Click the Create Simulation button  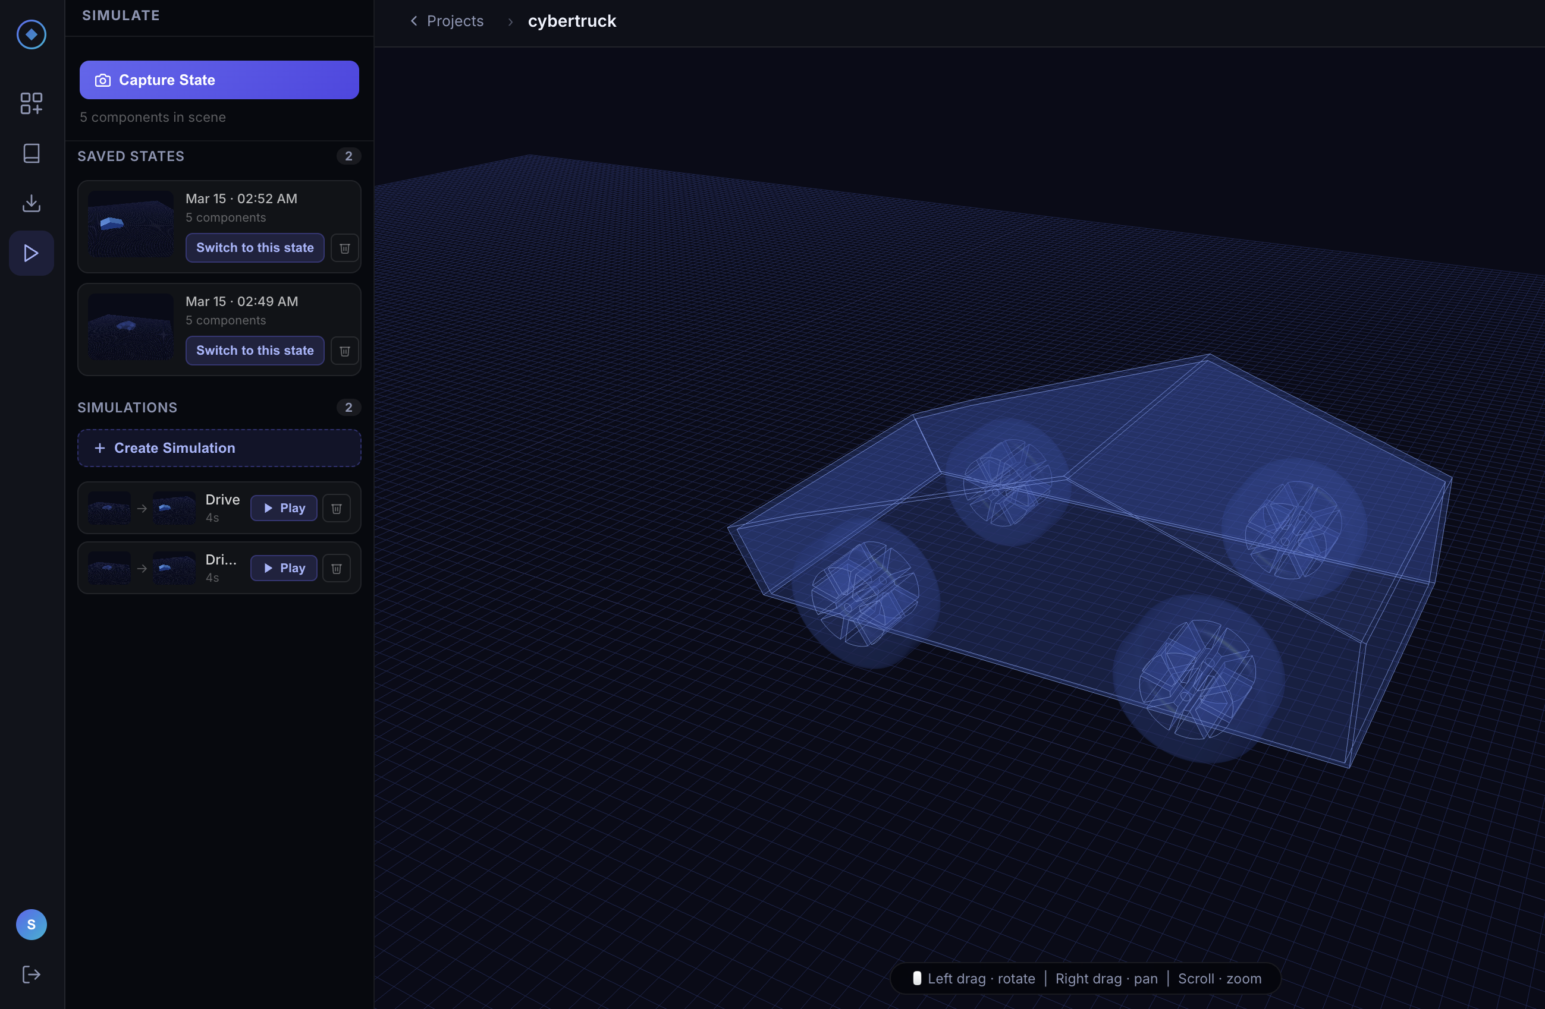point(219,448)
